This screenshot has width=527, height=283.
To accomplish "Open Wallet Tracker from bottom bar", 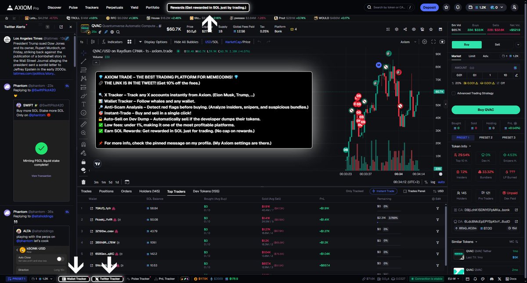I will pyautogui.click(x=74, y=279).
